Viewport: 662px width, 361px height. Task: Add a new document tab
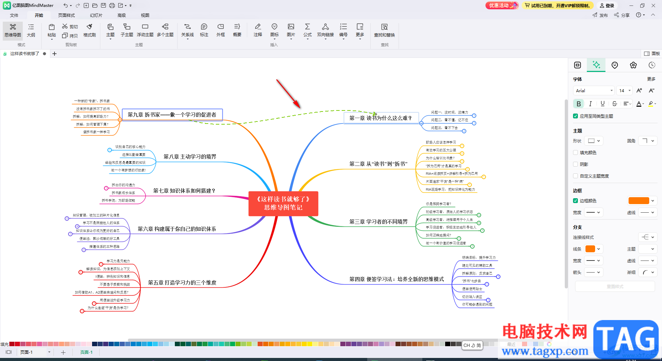click(54, 54)
